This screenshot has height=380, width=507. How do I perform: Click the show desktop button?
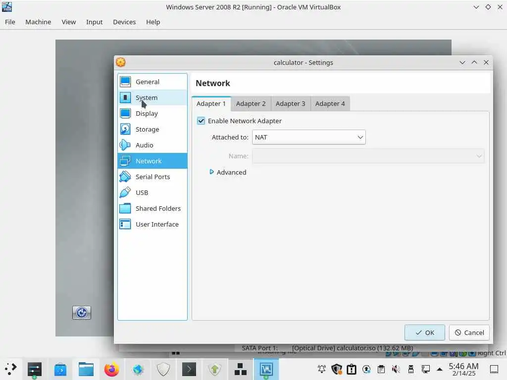click(x=494, y=369)
